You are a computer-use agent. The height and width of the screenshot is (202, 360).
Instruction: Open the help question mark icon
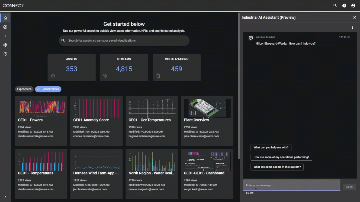(x=344, y=5)
